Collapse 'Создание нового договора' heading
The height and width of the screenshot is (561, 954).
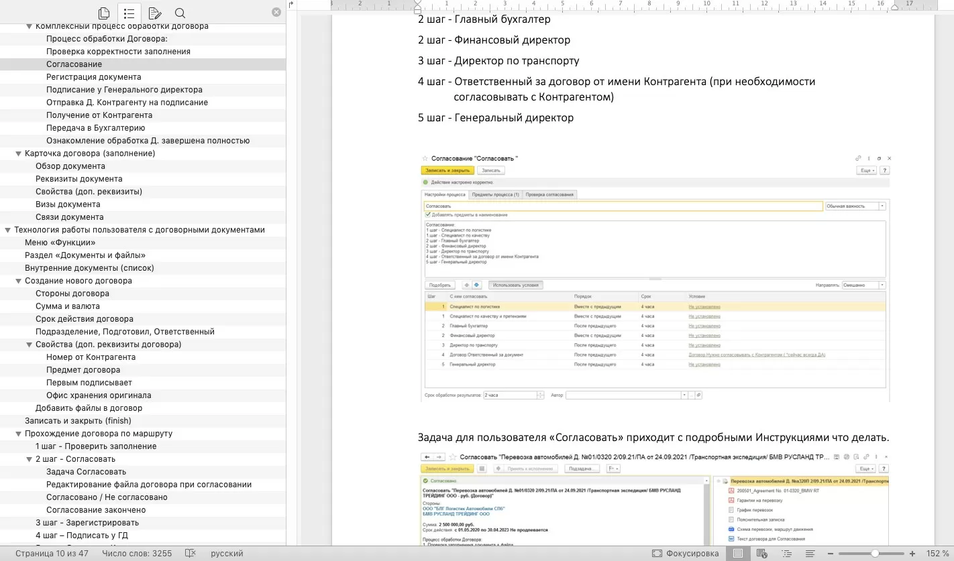click(x=18, y=281)
